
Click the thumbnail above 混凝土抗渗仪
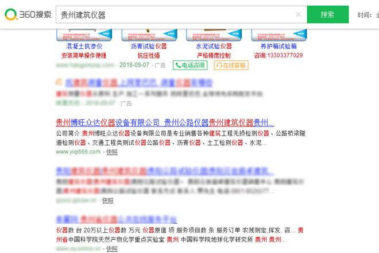84,34
